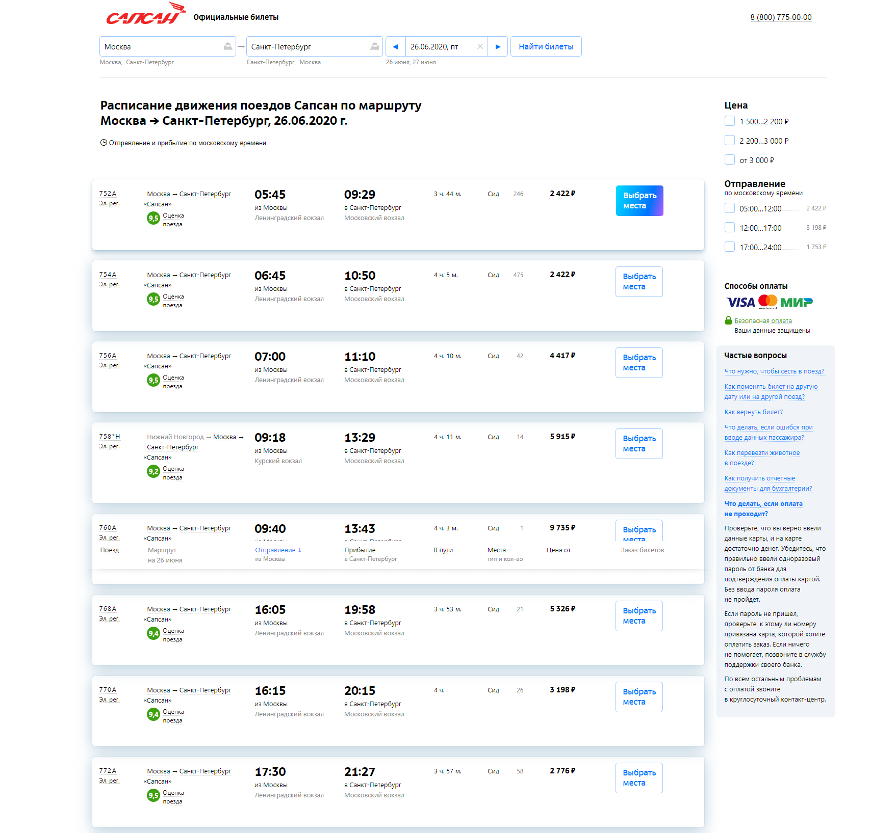The width and height of the screenshot is (871, 833).
Task: Click the Санкт-Петербург destination input field
Action: point(314,46)
